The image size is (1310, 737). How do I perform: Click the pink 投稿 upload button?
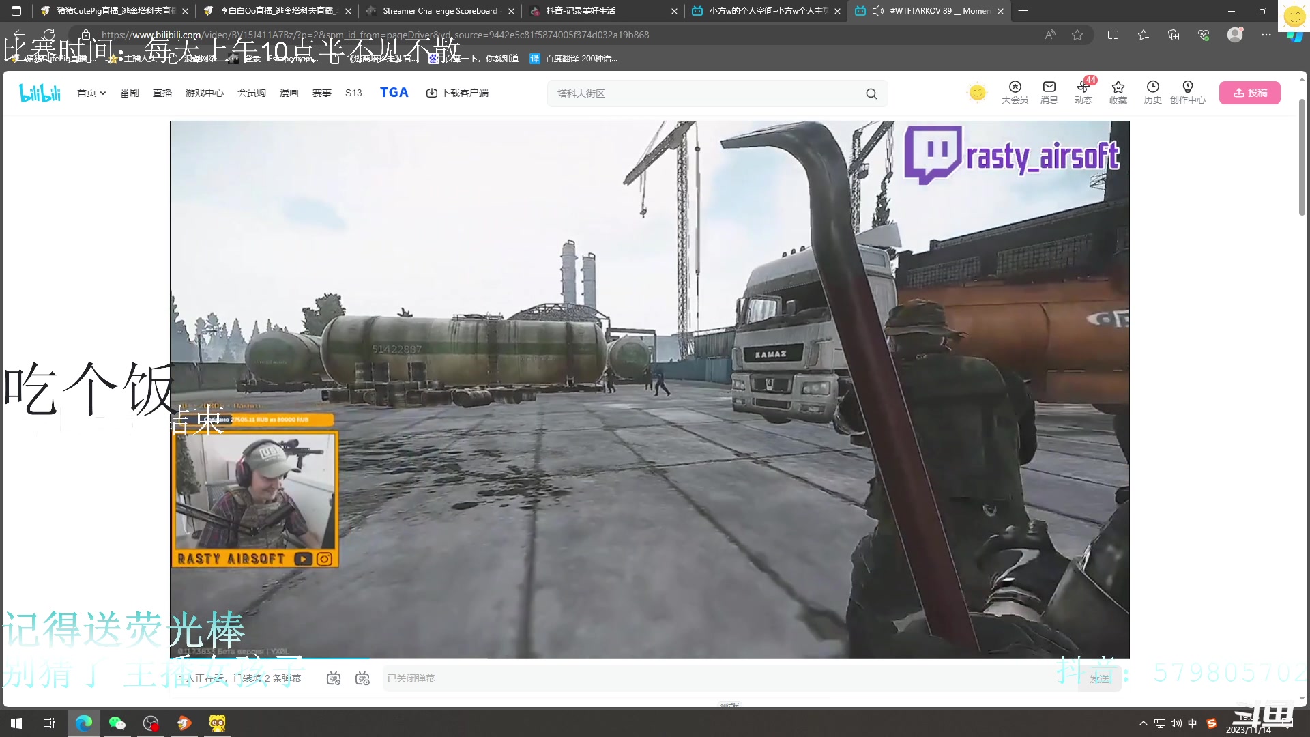coord(1250,93)
